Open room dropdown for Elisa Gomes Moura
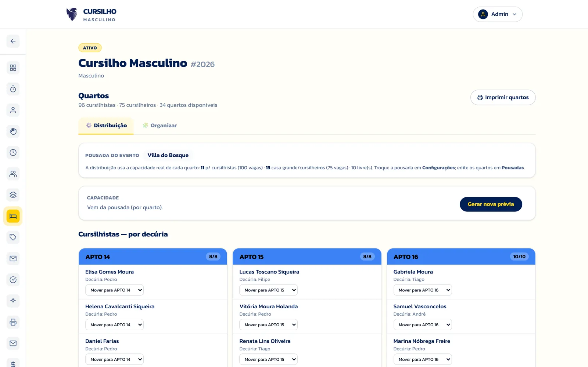This screenshot has width=588, height=367. [114, 290]
